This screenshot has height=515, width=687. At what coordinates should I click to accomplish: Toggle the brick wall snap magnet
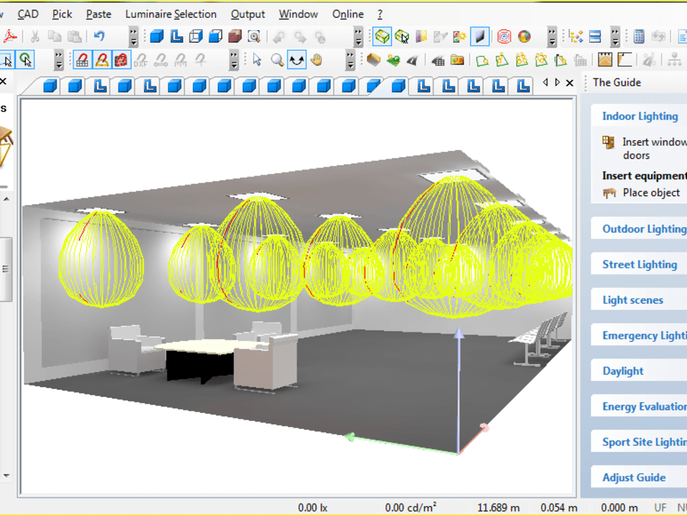[x=122, y=60]
